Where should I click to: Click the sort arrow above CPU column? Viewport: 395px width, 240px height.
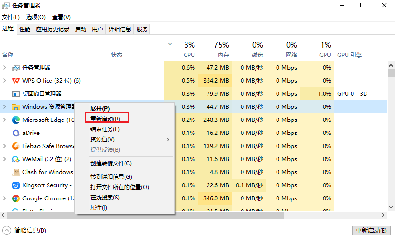click(x=170, y=44)
